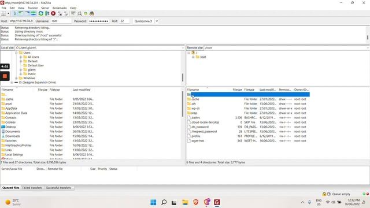370x208 pixels.
Task: Toggle processing of the transfer queue
Action: [x=47, y=13]
